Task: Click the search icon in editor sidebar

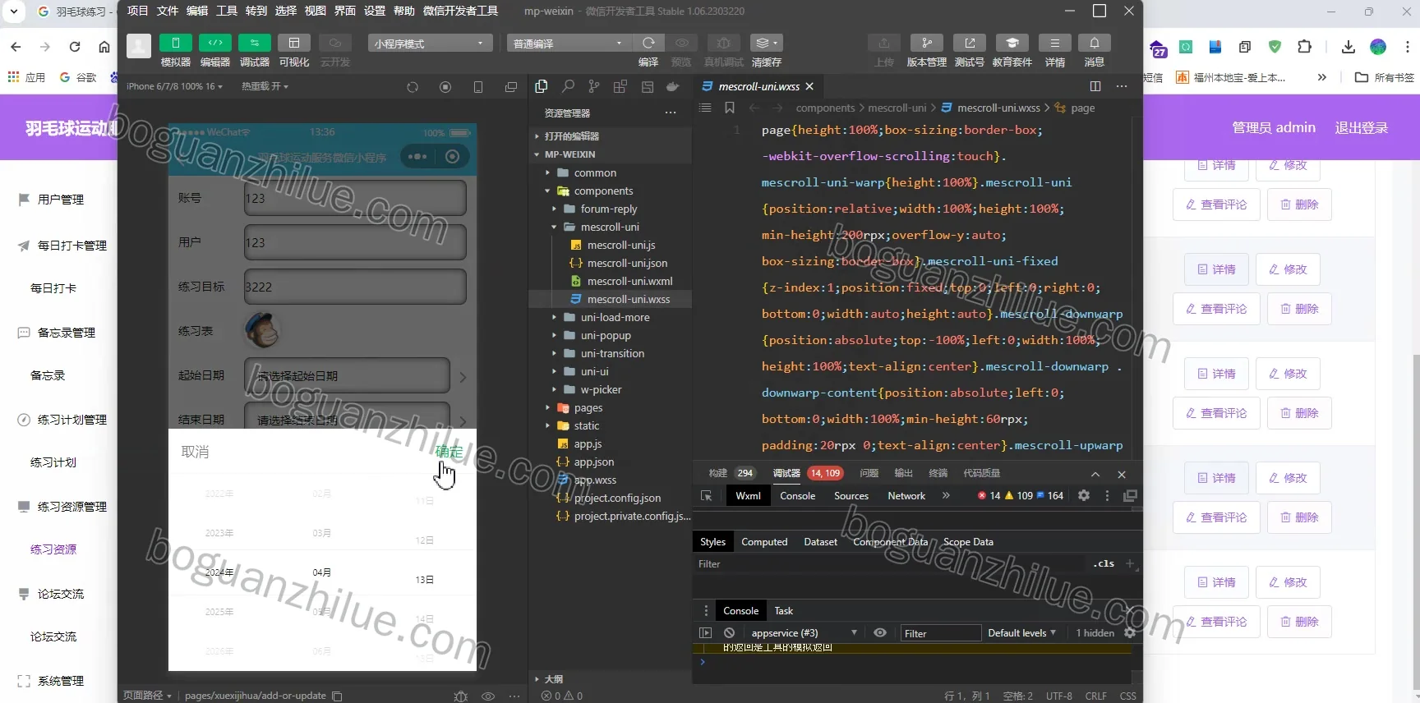Action: (x=568, y=86)
